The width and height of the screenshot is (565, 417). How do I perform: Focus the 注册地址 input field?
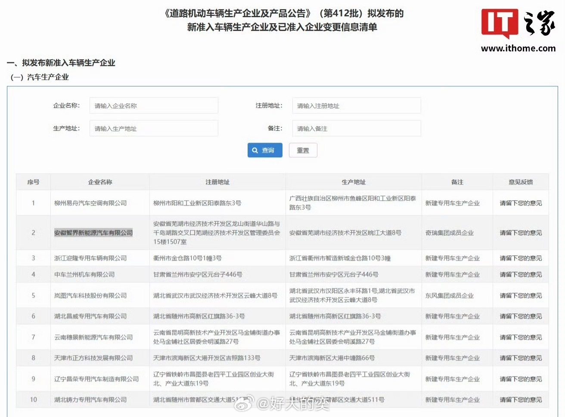(357, 106)
